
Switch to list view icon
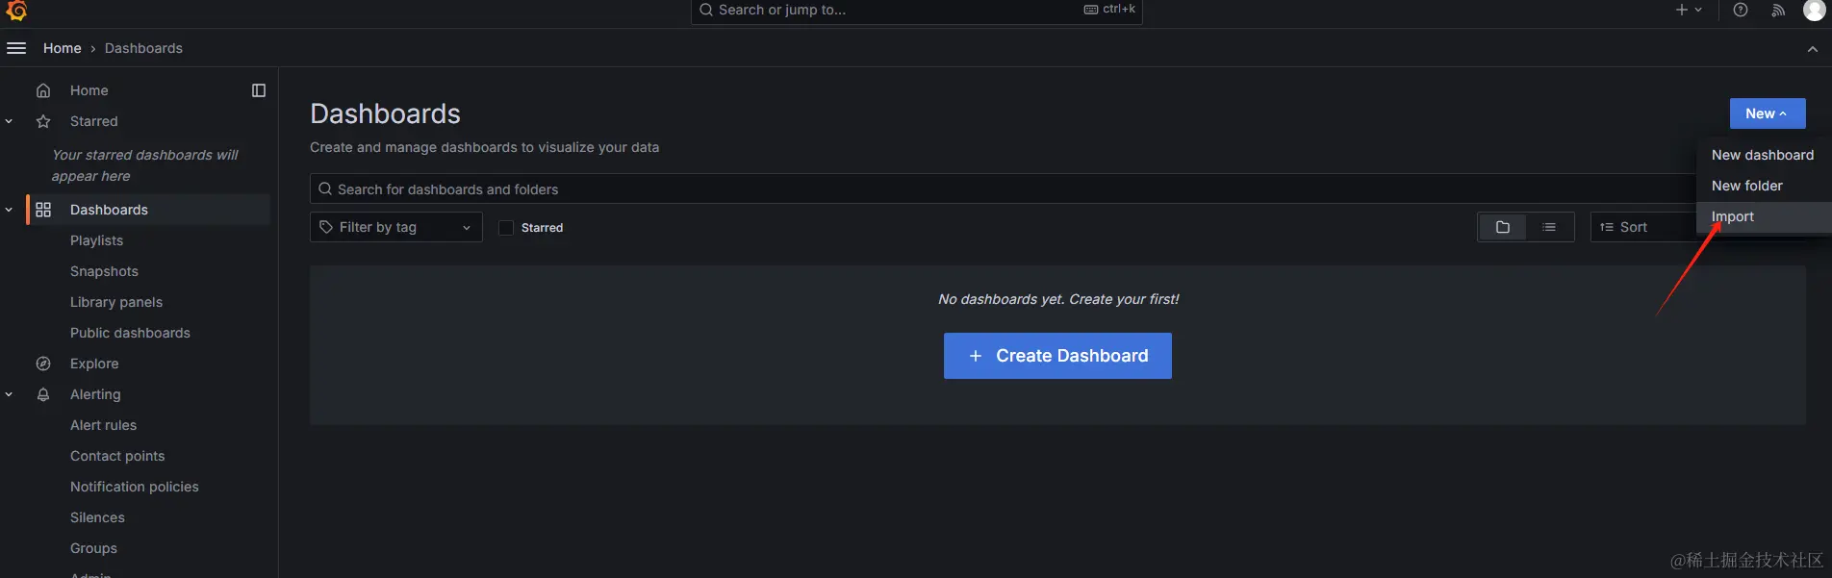pos(1549,227)
